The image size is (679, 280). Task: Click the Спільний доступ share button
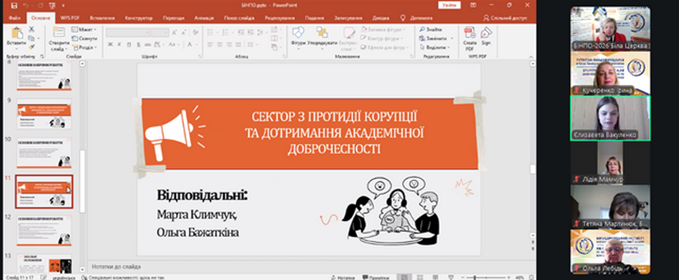point(504,18)
